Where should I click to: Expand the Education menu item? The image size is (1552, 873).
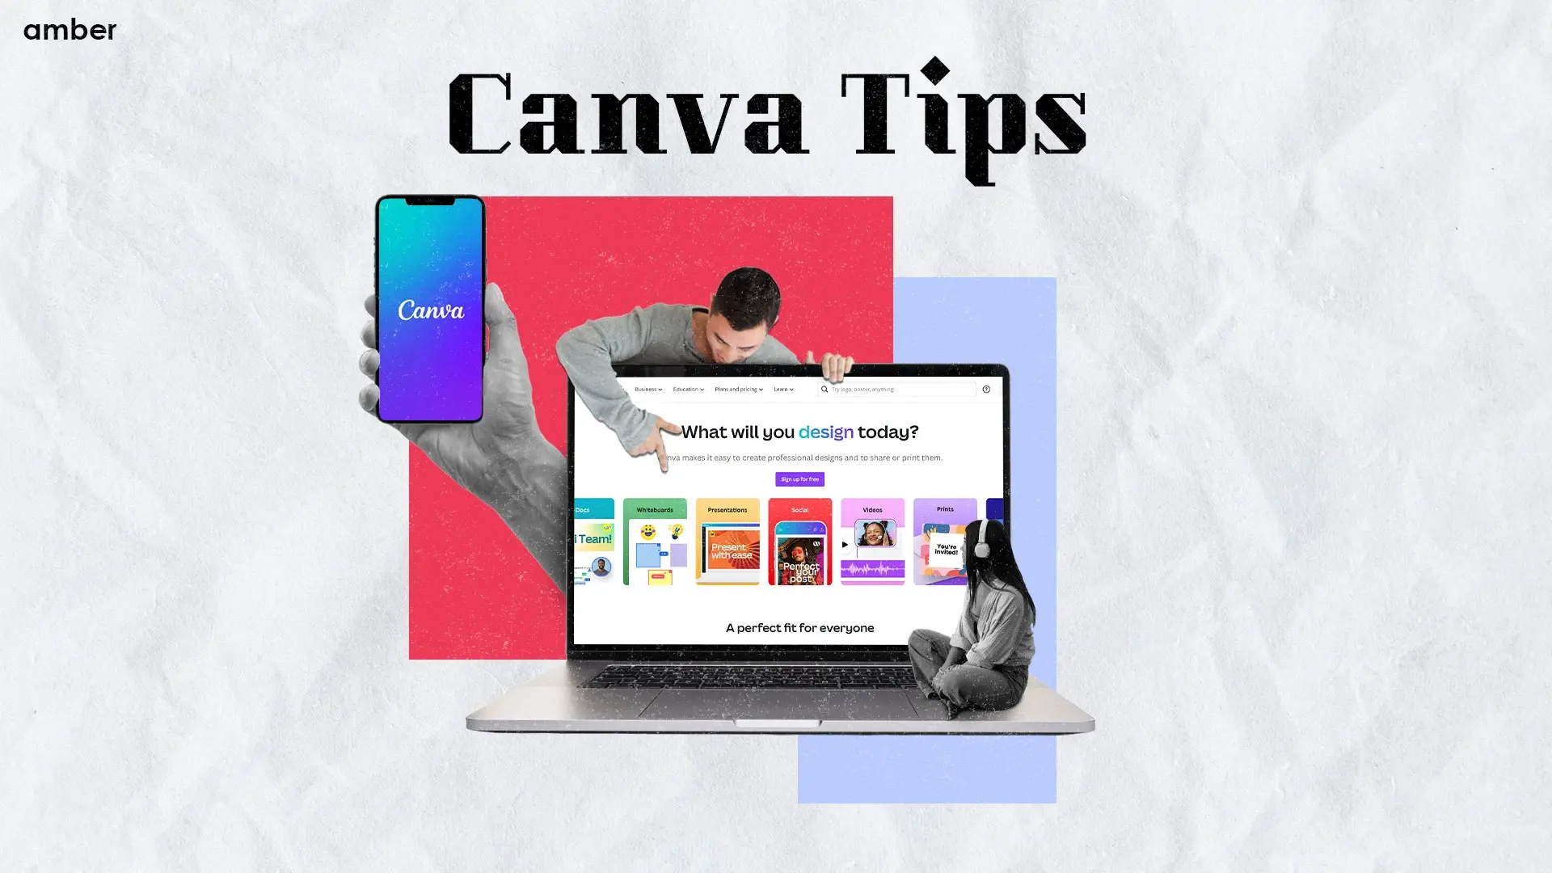click(x=688, y=389)
